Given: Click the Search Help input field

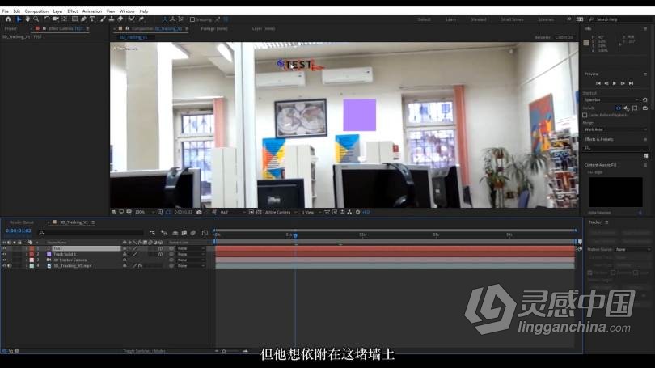Looking at the screenshot, I should 619,19.
